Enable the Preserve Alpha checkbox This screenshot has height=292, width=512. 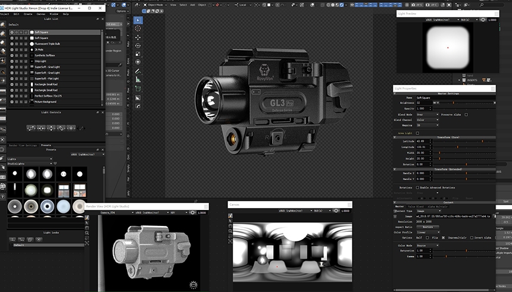466,115
